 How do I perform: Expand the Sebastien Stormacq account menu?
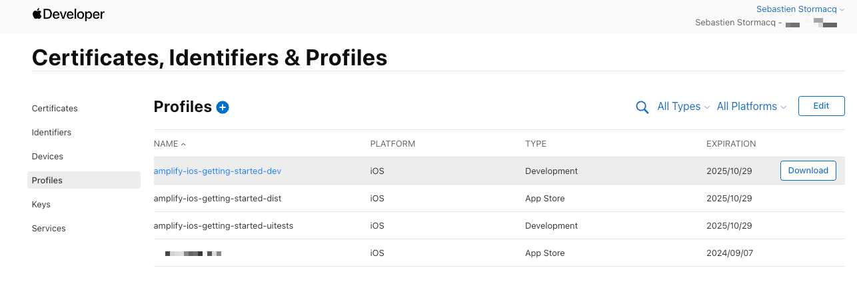click(800, 9)
